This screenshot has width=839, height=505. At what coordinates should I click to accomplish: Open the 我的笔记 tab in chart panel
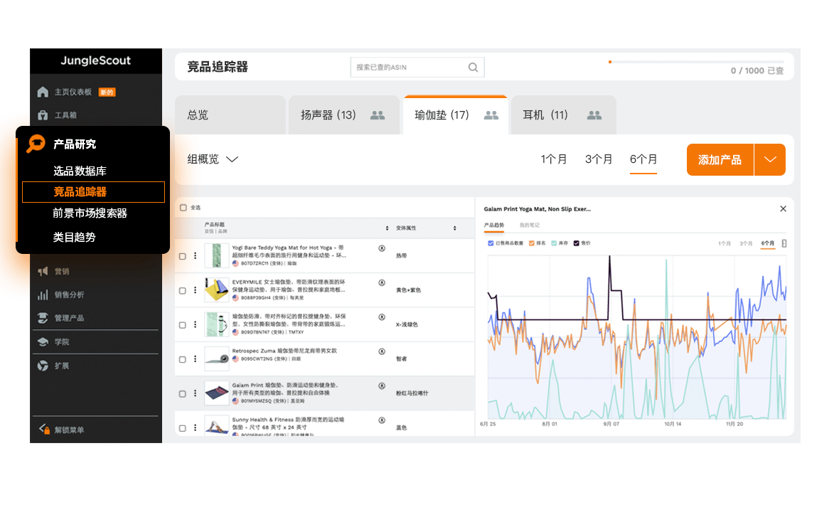tap(529, 225)
